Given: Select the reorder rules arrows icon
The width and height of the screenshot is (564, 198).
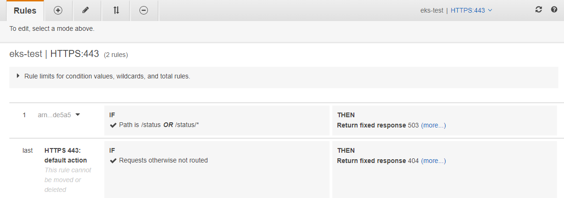Looking at the screenshot, I should pos(117,10).
